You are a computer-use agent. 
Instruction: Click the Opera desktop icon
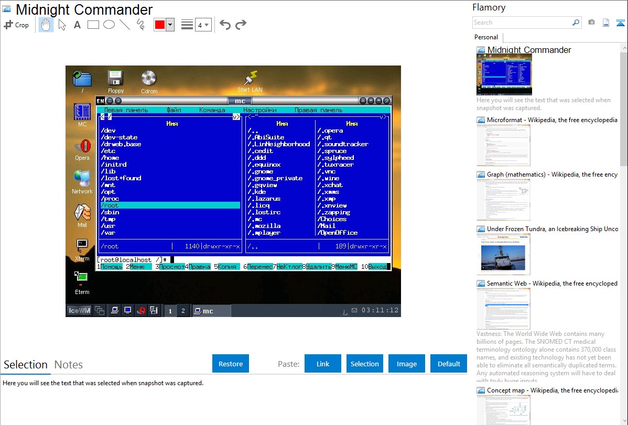82,149
